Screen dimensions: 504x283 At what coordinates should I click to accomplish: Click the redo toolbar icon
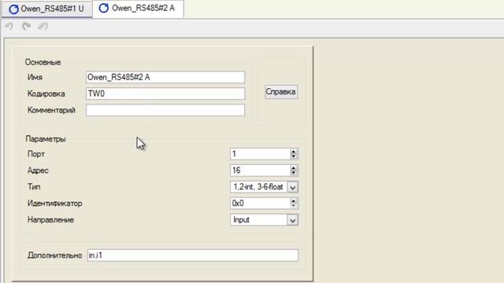click(26, 26)
